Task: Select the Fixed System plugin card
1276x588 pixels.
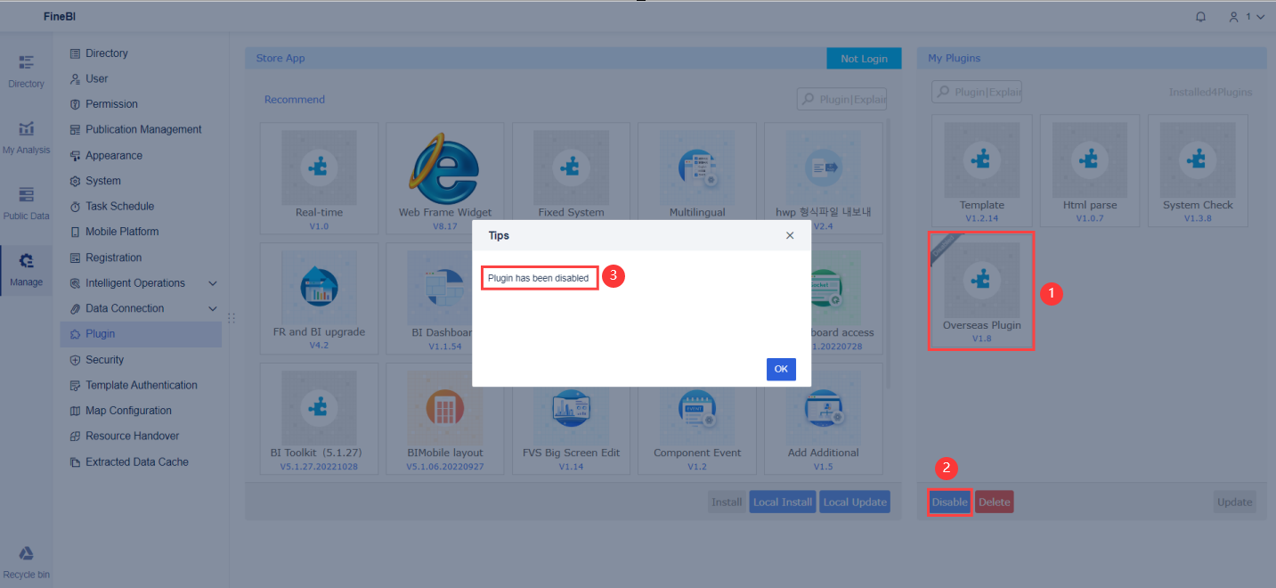Action: click(x=571, y=178)
